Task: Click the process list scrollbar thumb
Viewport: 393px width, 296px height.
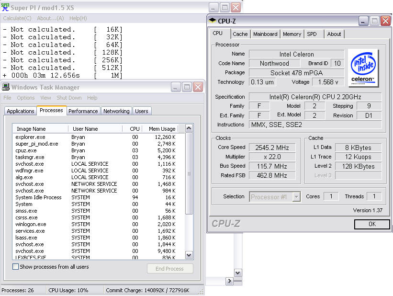Action: 189,173
